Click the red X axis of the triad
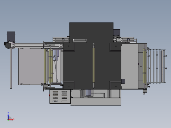This screenshot has width=171, height=128. [11, 120]
